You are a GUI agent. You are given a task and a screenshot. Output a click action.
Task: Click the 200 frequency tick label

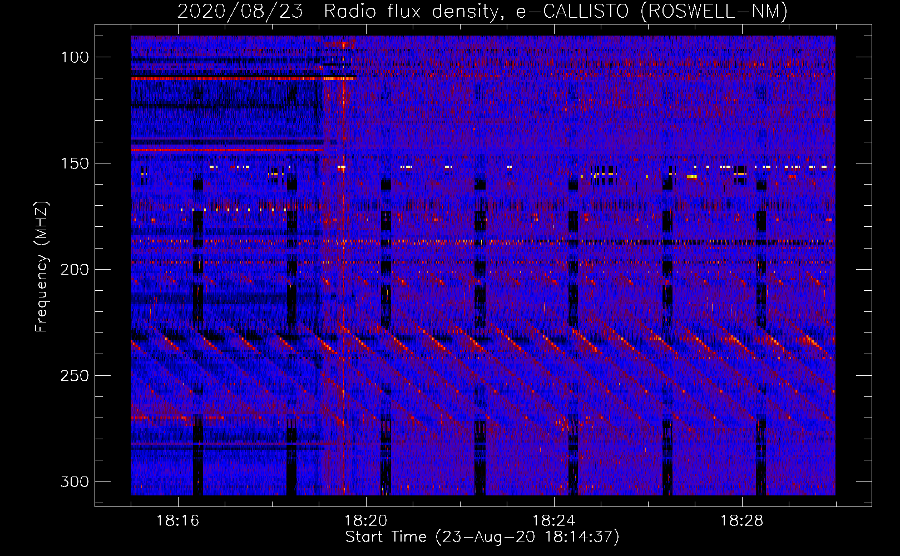pos(75,270)
